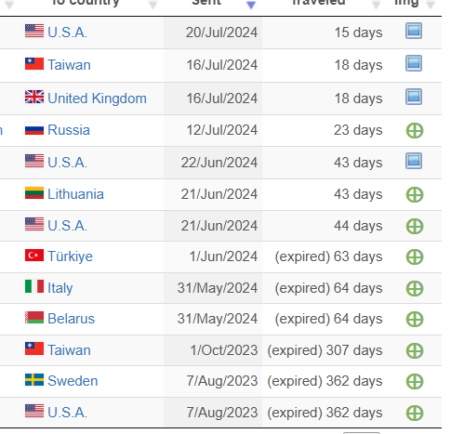Open the Russia country link
Viewport: 451px width, 434px height.
click(69, 130)
